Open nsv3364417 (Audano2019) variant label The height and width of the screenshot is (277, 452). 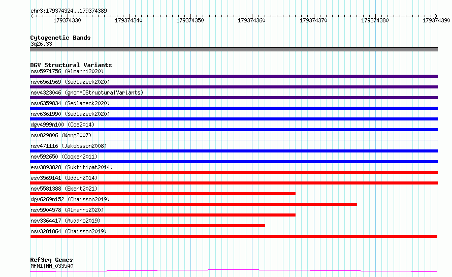pyautogui.click(x=66, y=221)
